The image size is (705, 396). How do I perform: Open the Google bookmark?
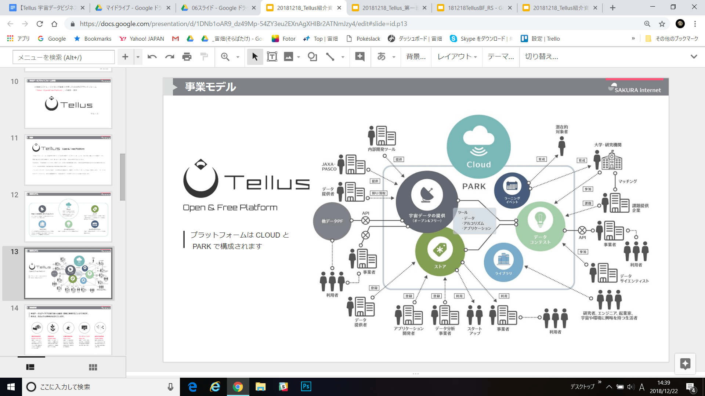pos(52,38)
